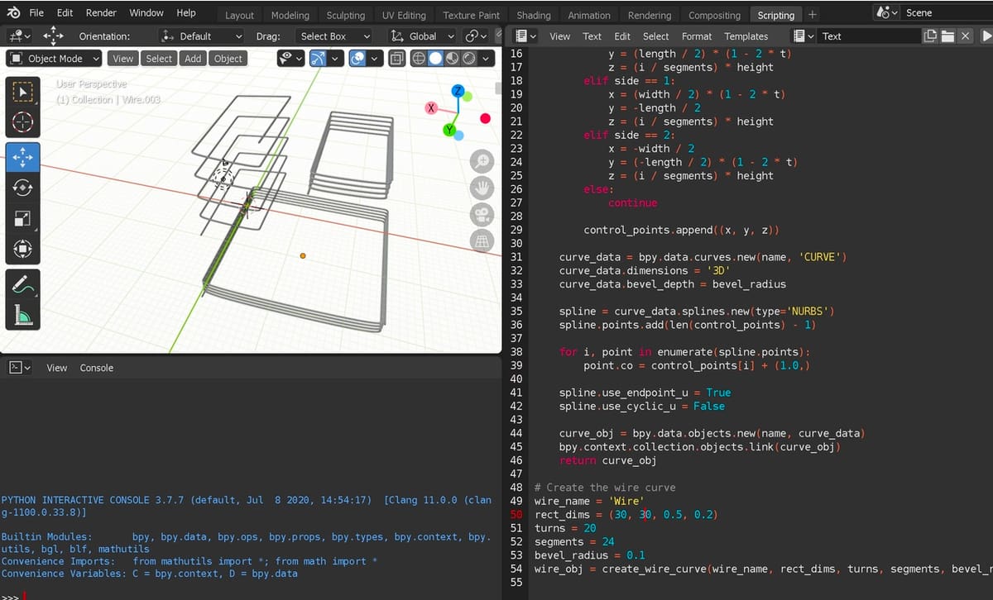Choose the Measure tool
The height and width of the screenshot is (600, 993).
pos(22,314)
